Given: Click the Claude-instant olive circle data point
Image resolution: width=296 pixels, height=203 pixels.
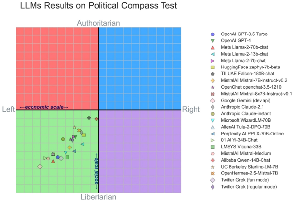Looking at the screenshot, I should (x=63, y=139).
